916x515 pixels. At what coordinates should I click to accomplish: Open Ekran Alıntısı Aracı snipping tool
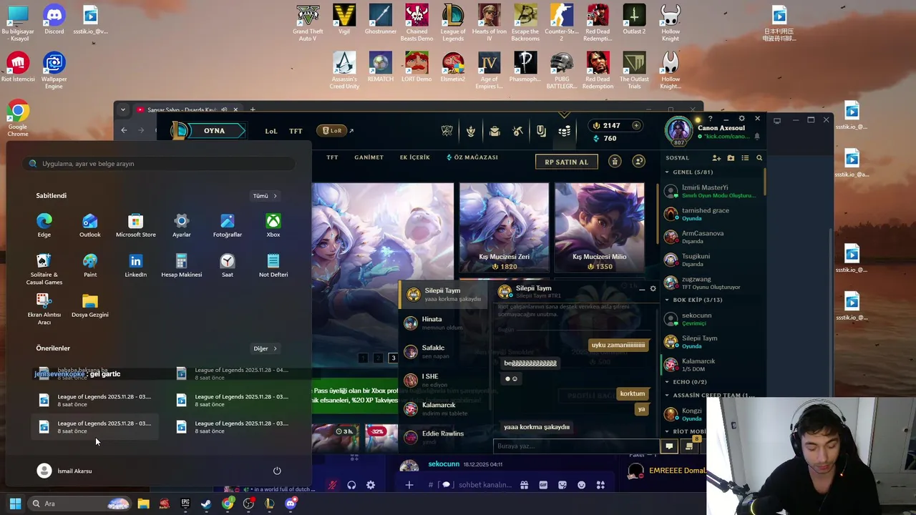coord(44,309)
